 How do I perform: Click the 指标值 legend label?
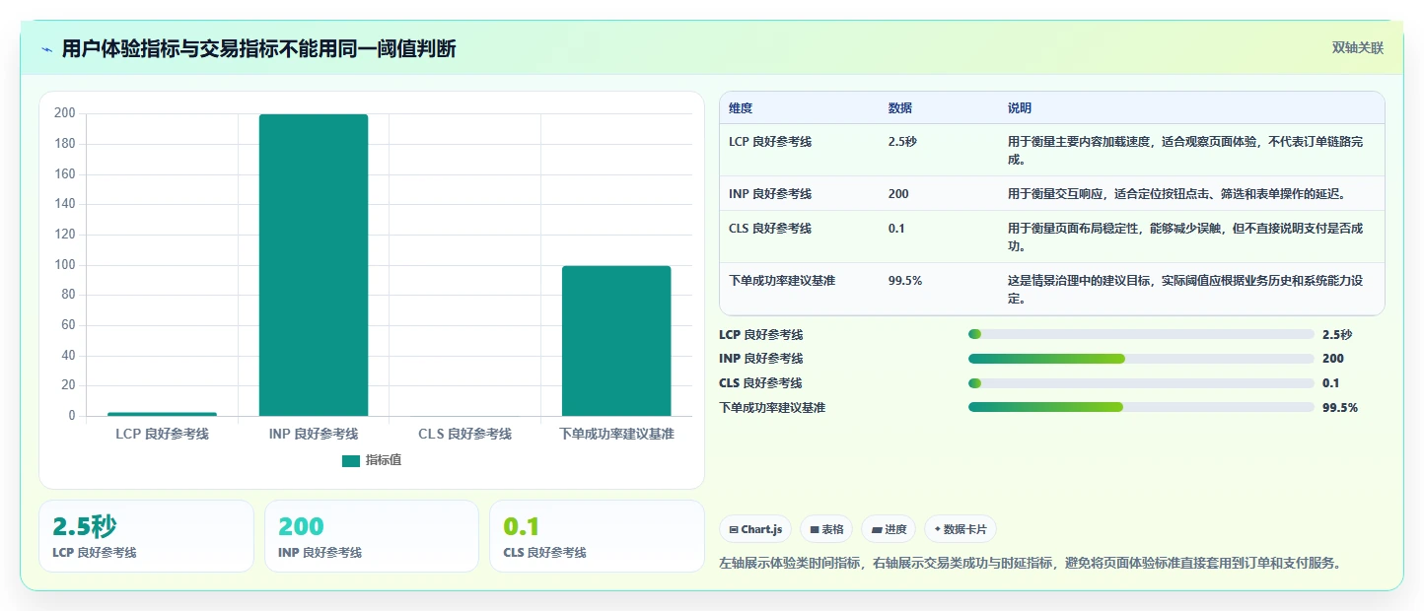coord(384,460)
